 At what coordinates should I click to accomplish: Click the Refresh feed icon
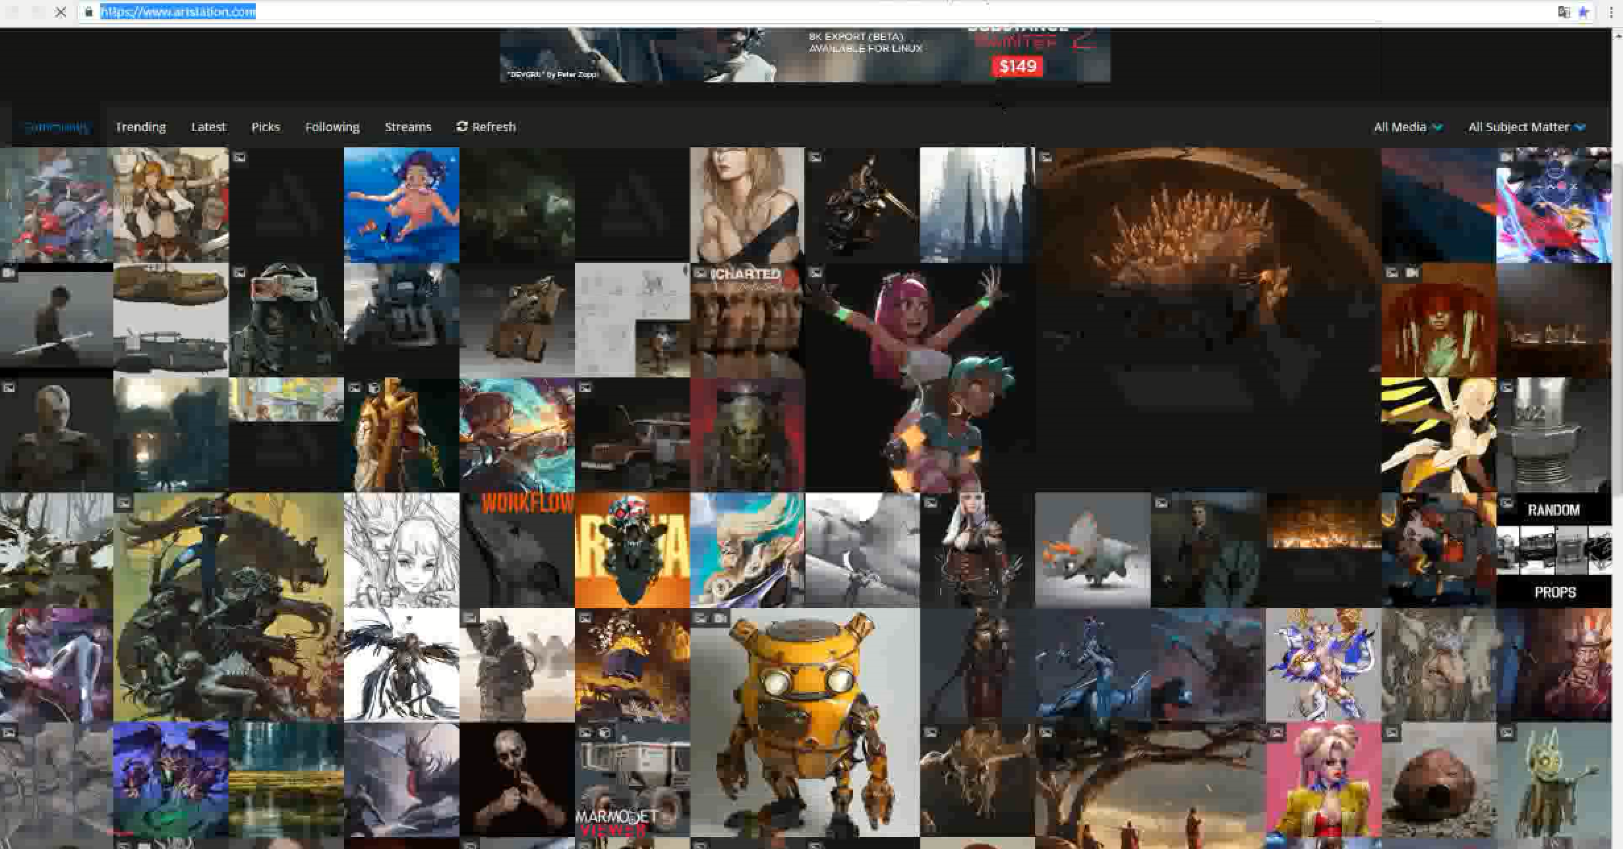[x=462, y=126]
